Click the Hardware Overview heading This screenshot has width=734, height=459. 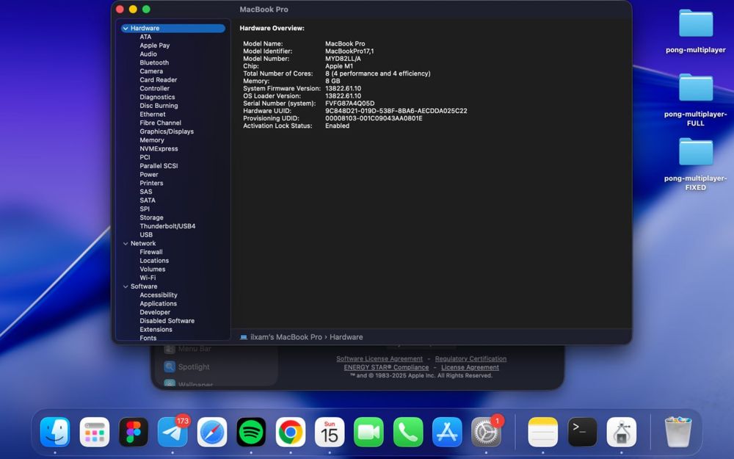click(x=272, y=28)
